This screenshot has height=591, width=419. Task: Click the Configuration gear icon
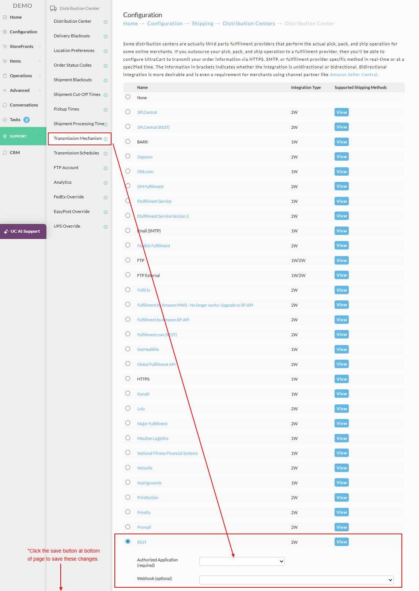click(5, 32)
